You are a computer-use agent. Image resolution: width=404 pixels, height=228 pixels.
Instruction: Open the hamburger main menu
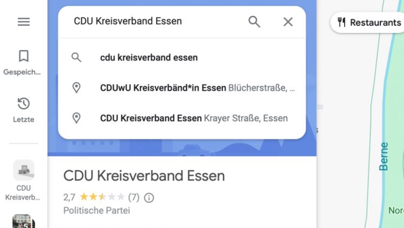[x=23, y=22]
